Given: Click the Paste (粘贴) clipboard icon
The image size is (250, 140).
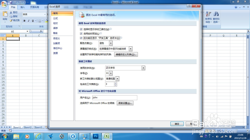Looking at the screenshot, I should pyautogui.click(x=5, y=14).
